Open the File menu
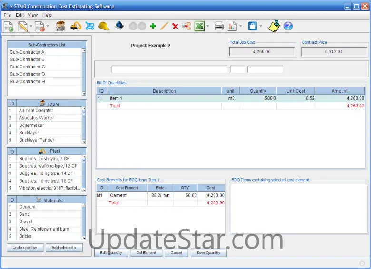Image resolution: width=371 pixels, height=269 pixels. (x=7, y=15)
